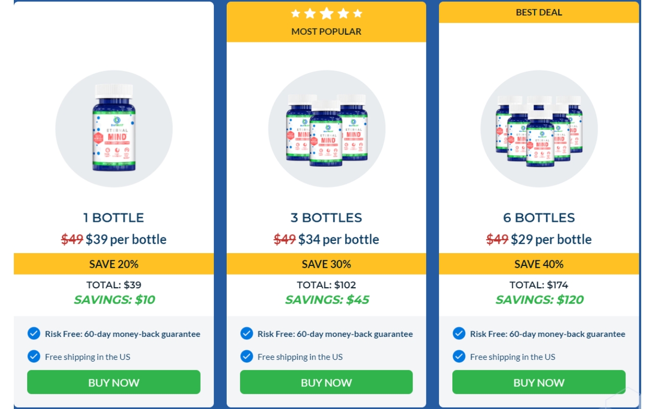Click the SAVE 30% yellow strip
Viewport: 655px width, 409px height.
(x=326, y=264)
